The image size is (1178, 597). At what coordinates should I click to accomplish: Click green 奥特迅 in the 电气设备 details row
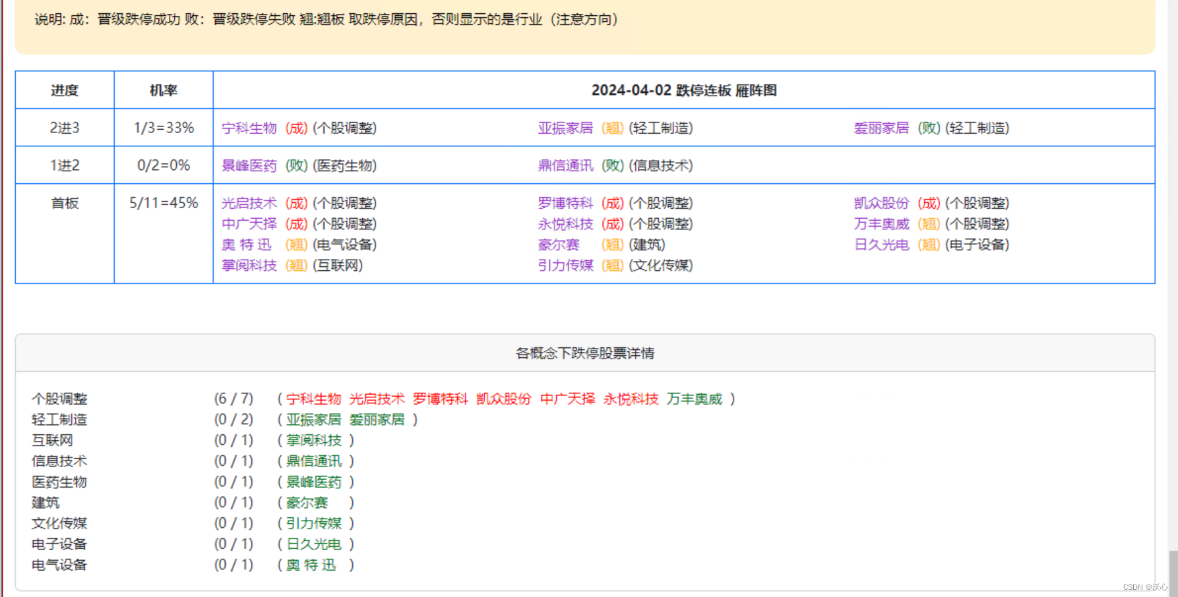pyautogui.click(x=311, y=565)
